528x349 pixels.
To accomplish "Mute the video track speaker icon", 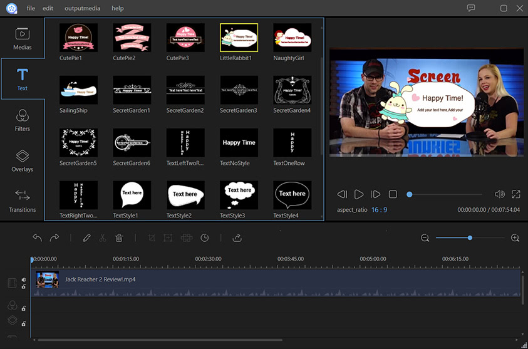I will 24,280.
